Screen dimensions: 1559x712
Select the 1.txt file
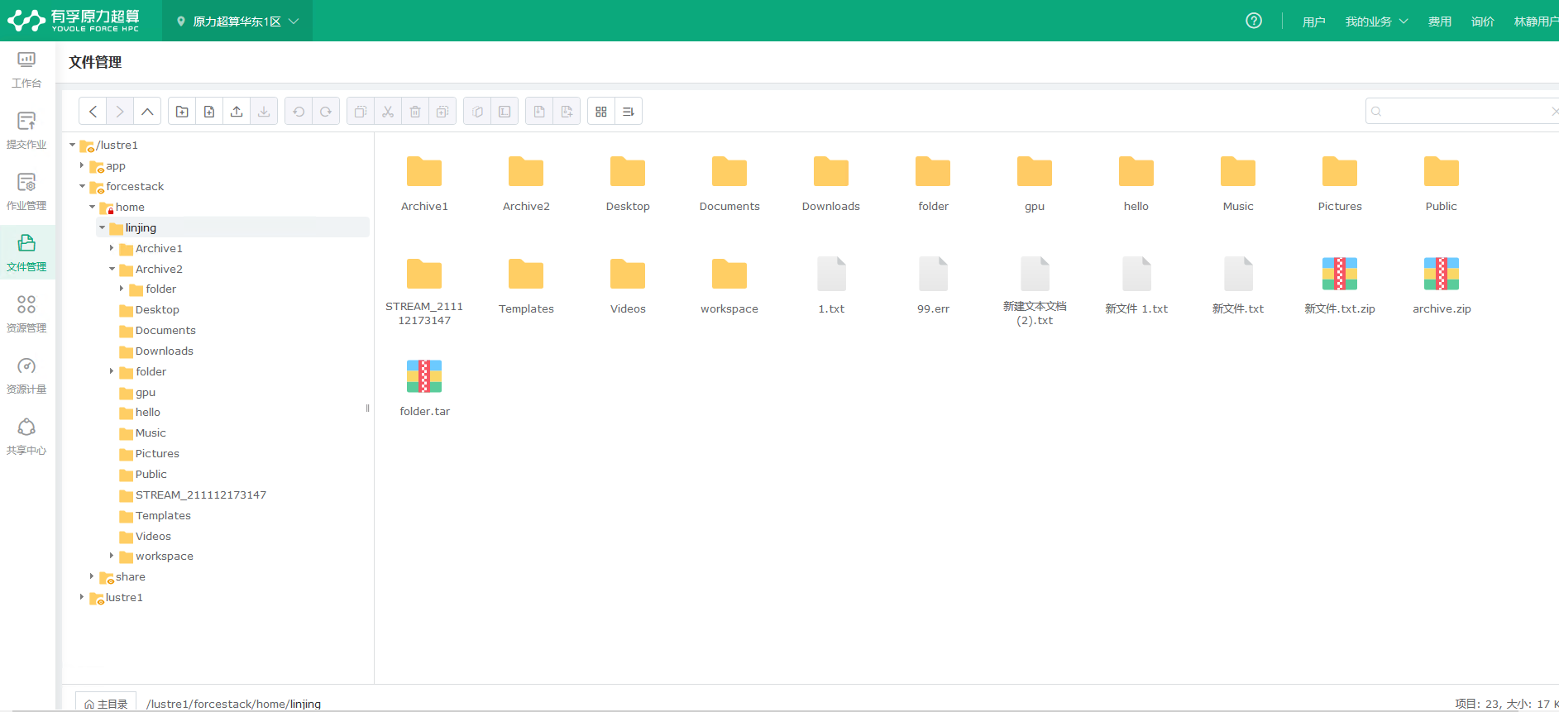coord(831,286)
